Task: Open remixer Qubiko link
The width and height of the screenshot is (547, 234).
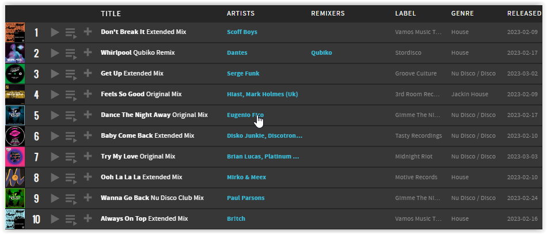Action: pyautogui.click(x=322, y=53)
